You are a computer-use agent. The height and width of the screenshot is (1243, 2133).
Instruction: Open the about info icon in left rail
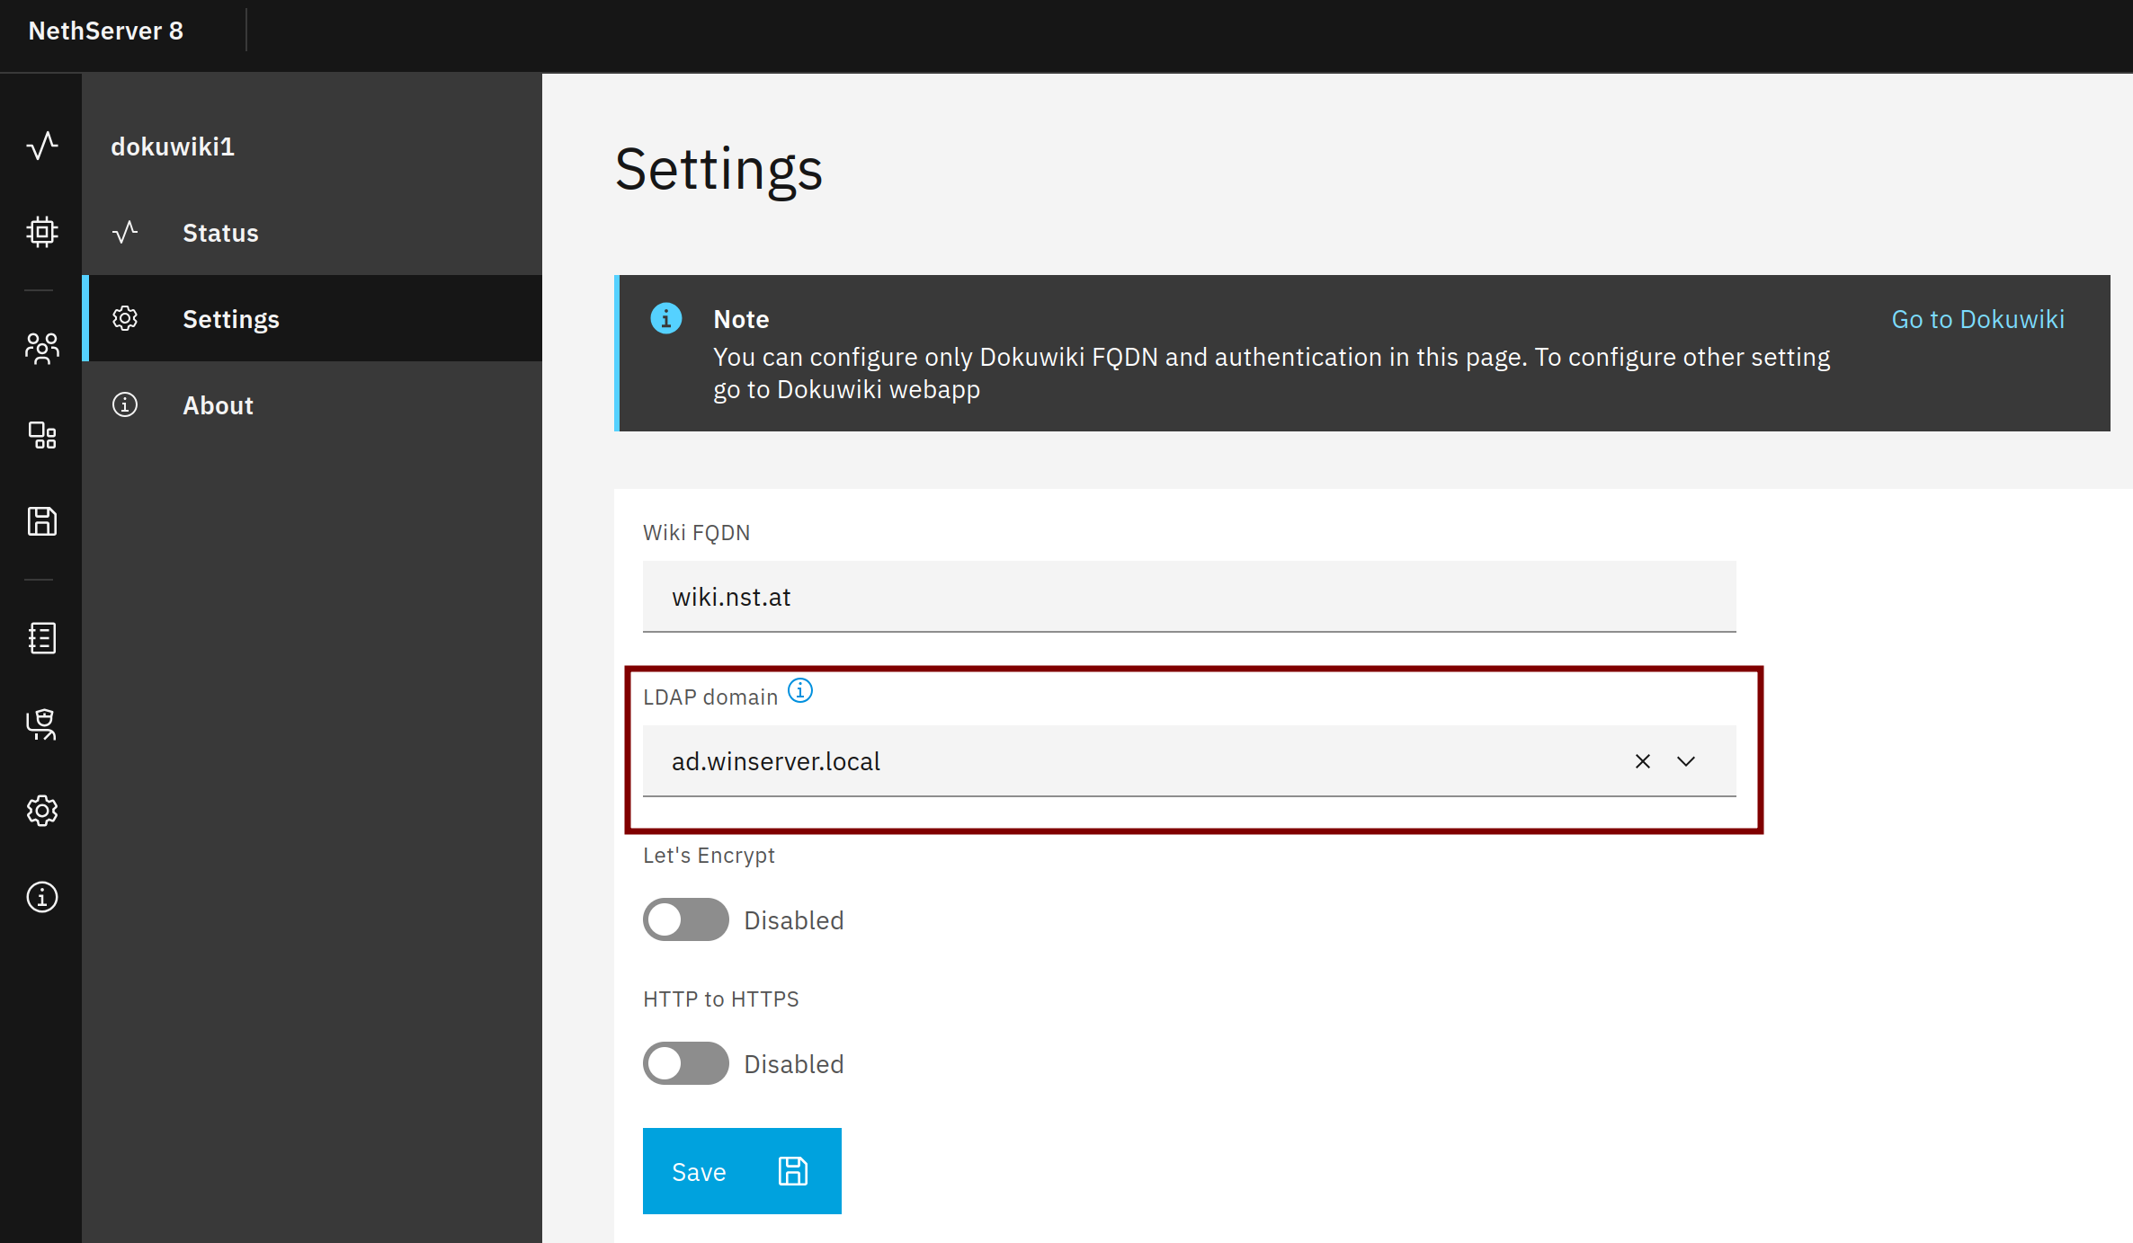click(x=41, y=897)
